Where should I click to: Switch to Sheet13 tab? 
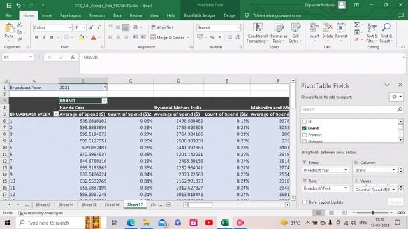coord(43,205)
